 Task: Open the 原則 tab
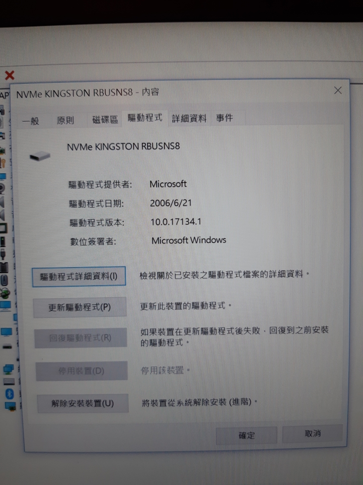pyautogui.click(x=66, y=120)
